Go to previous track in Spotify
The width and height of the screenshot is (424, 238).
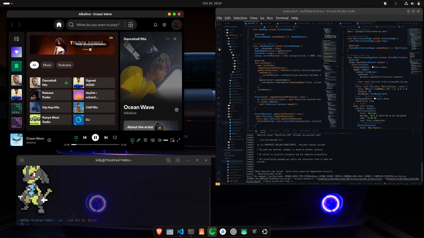coord(85,138)
